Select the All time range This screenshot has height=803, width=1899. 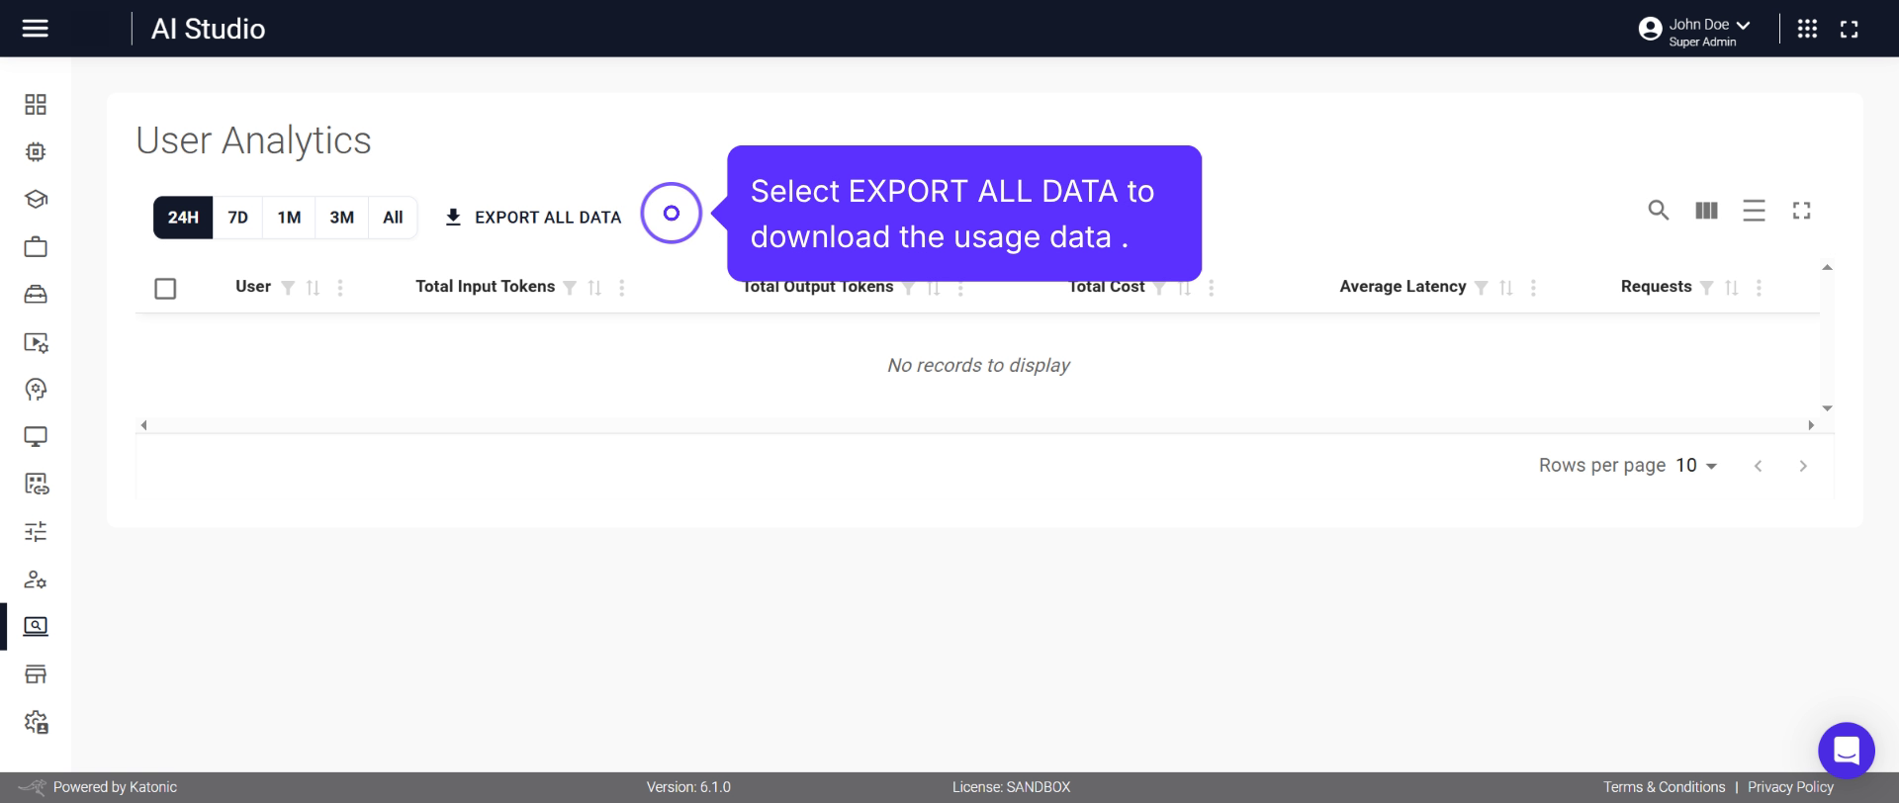coord(393,218)
